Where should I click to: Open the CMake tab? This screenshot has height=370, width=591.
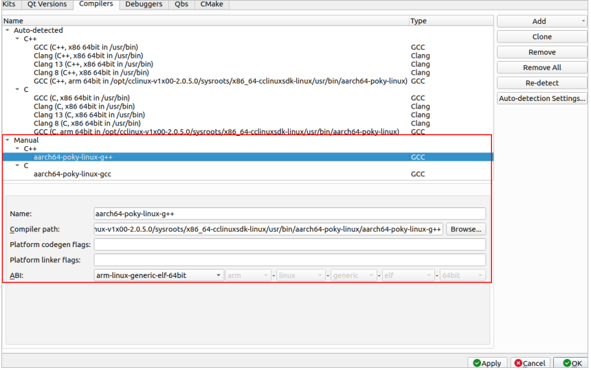click(210, 4)
